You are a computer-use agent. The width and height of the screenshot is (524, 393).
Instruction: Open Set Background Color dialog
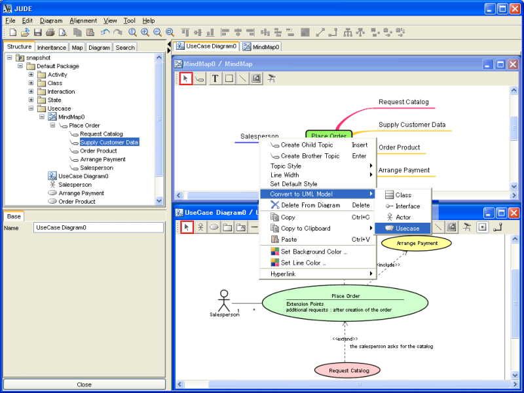pos(318,252)
